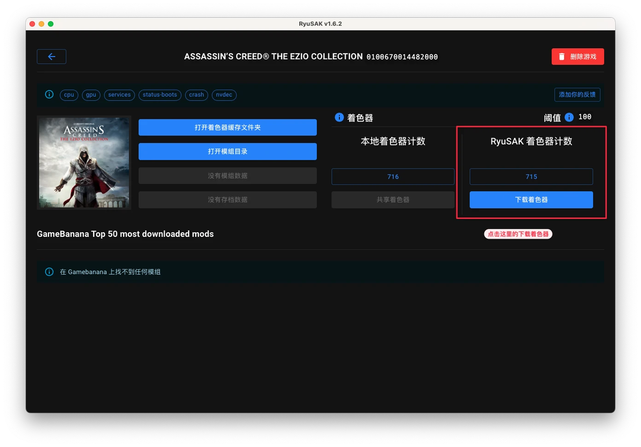The image size is (641, 447).
Task: Click the trash icon in delete button
Action: click(562, 56)
